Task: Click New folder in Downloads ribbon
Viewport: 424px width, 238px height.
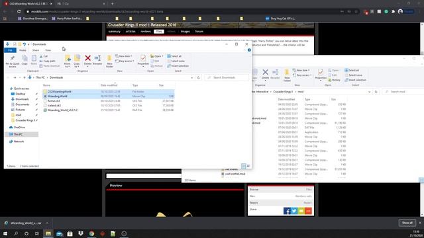Action: 109,61
